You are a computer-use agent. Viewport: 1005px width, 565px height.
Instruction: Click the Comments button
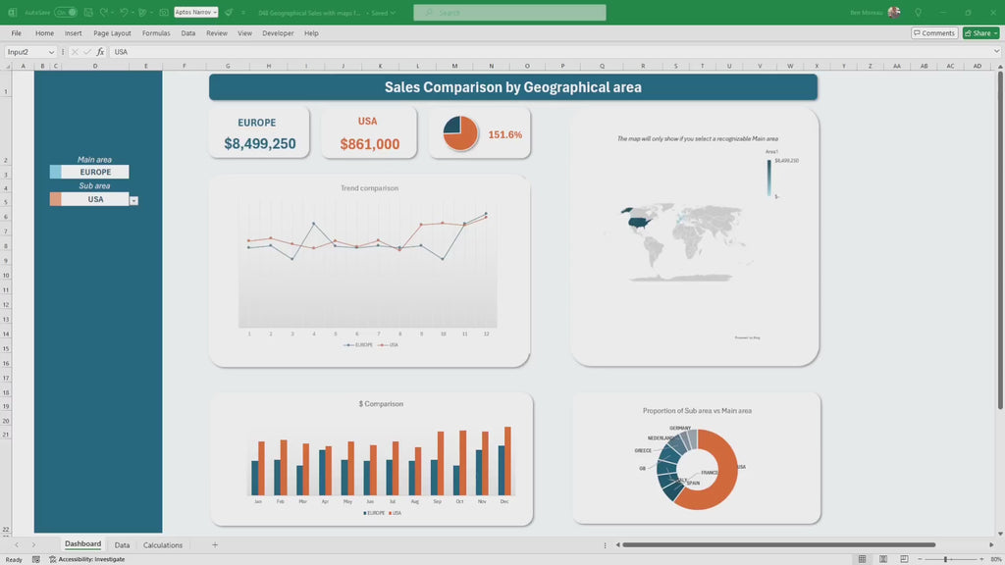click(933, 33)
